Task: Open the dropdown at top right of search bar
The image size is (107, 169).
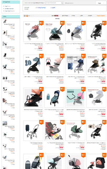Action: click(x=101, y=3)
